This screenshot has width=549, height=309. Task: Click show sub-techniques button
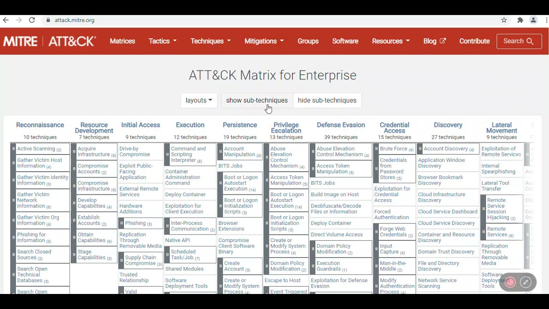pos(257,100)
